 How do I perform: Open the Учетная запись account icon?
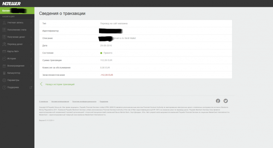click(x=4, y=23)
